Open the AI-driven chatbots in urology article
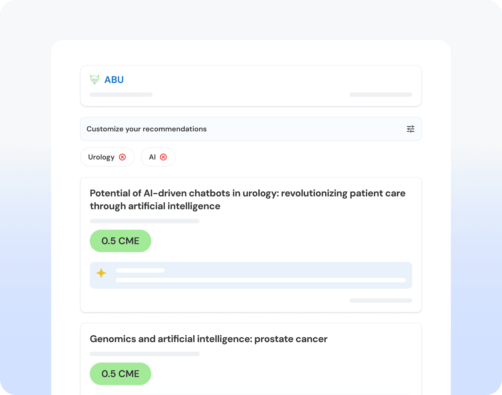 247,199
